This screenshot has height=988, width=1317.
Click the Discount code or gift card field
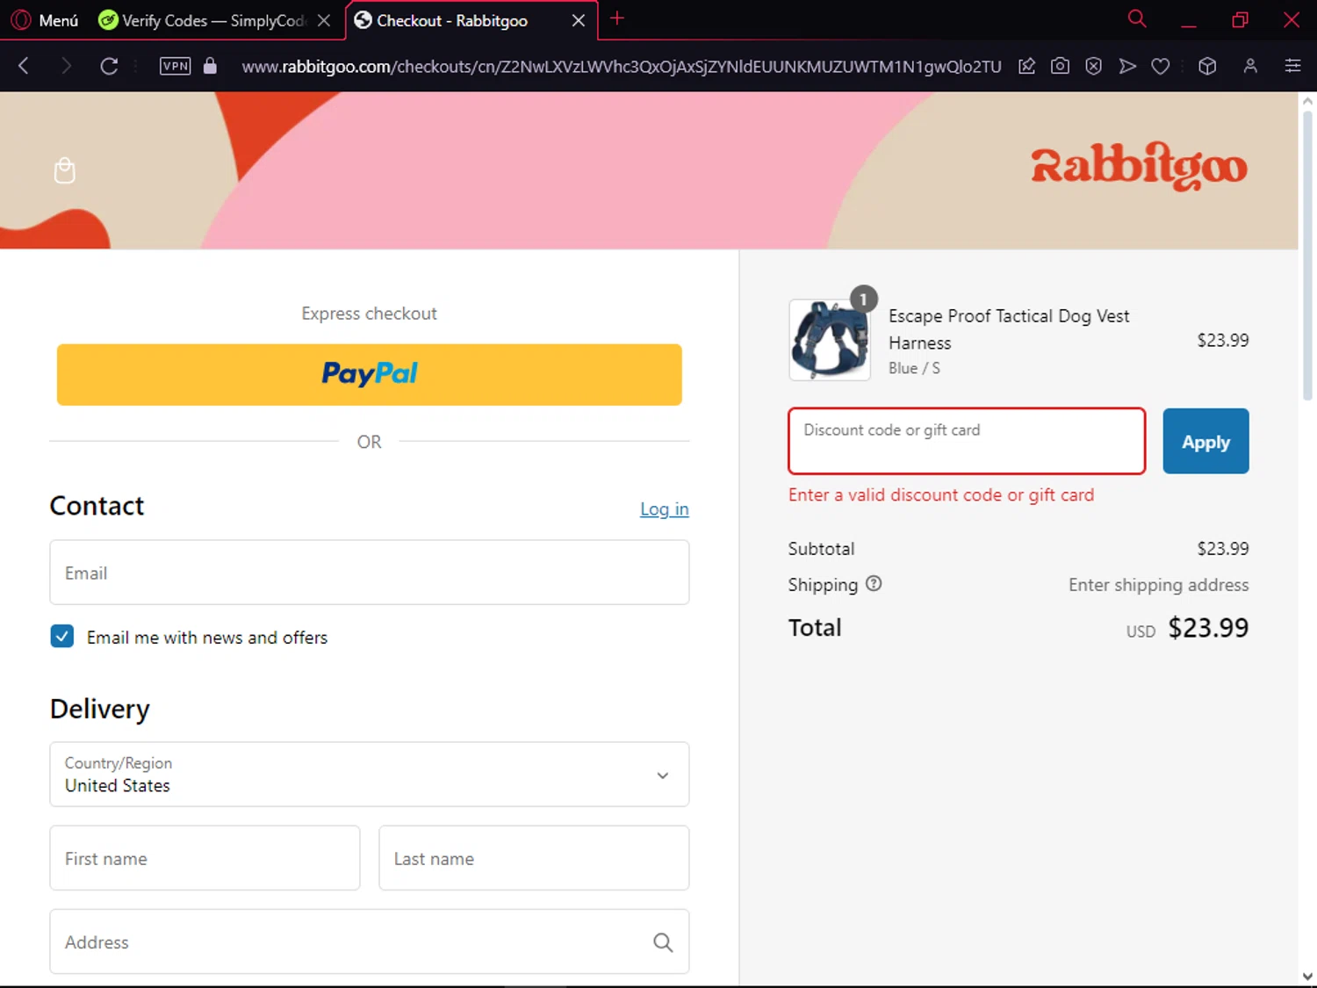tap(967, 441)
